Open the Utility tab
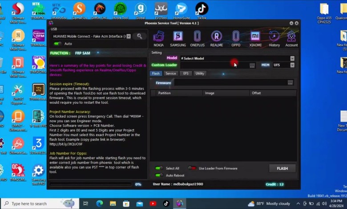The width and height of the screenshot is (347, 209). pyautogui.click(x=200, y=73)
